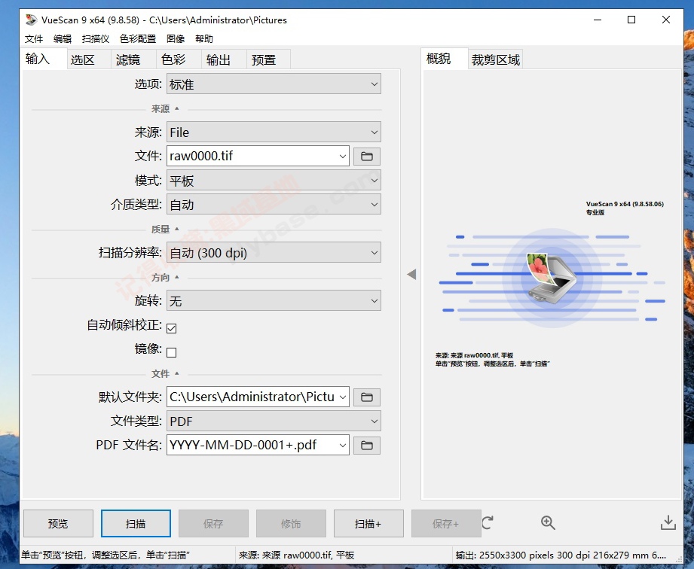
Task: Open the 编辑 menu
Action: 63,39
